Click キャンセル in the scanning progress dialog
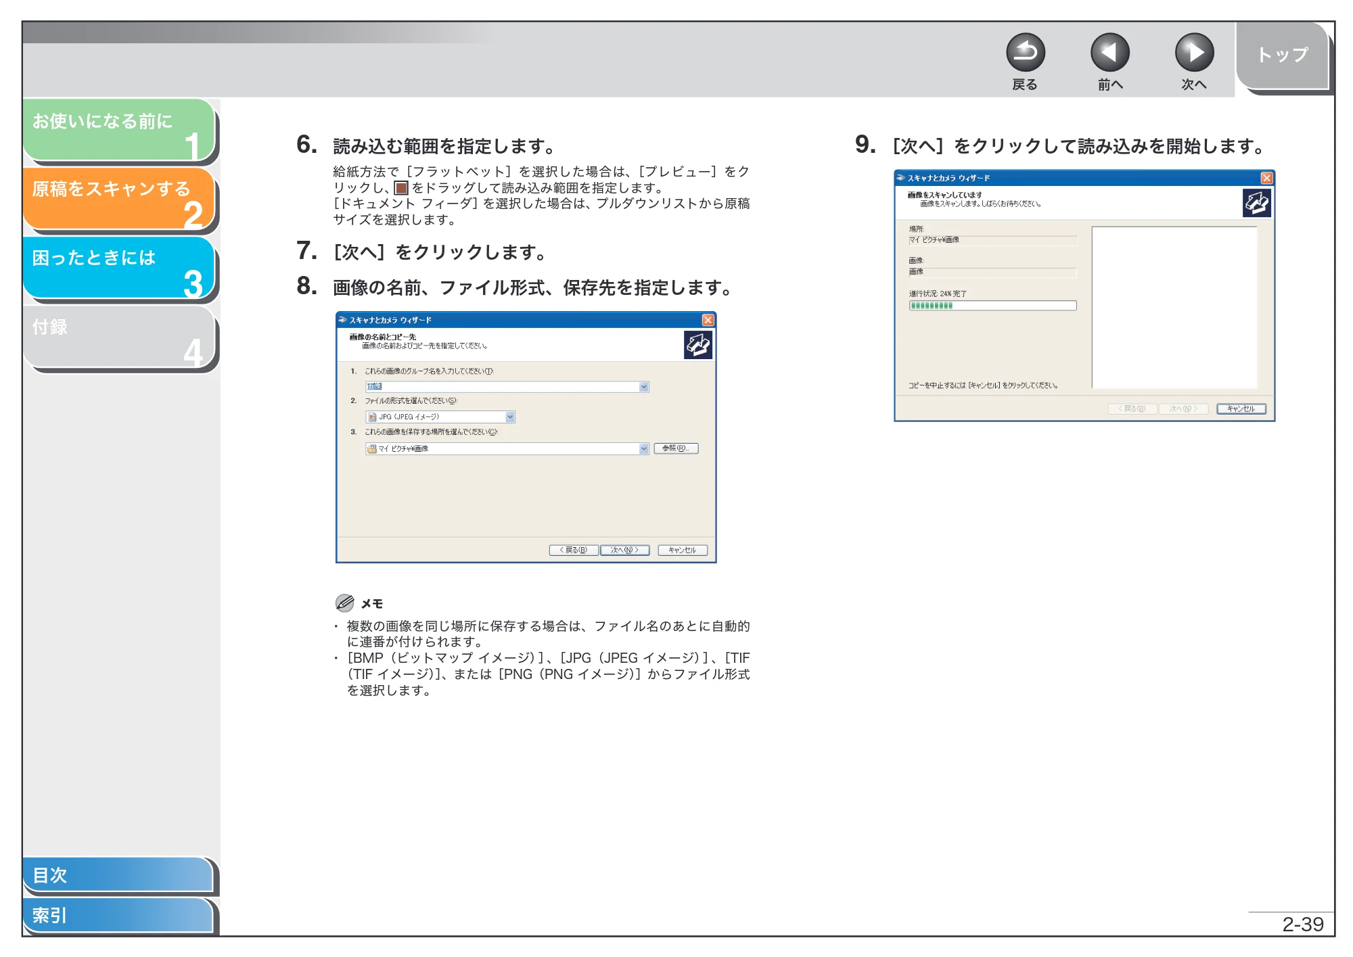Screen dimensions: 1353x957 [1241, 409]
